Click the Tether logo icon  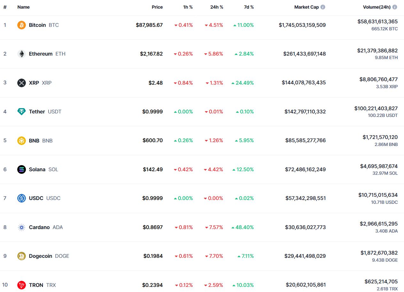[x=21, y=111]
